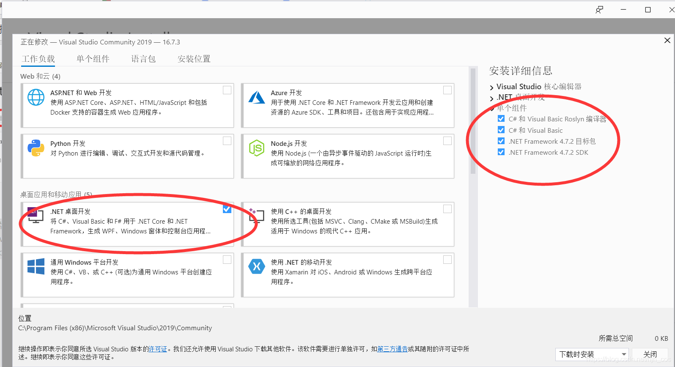Screen dimensions: 675x367
Task: Click the install path C:\Program Files text
Action: pos(115,328)
